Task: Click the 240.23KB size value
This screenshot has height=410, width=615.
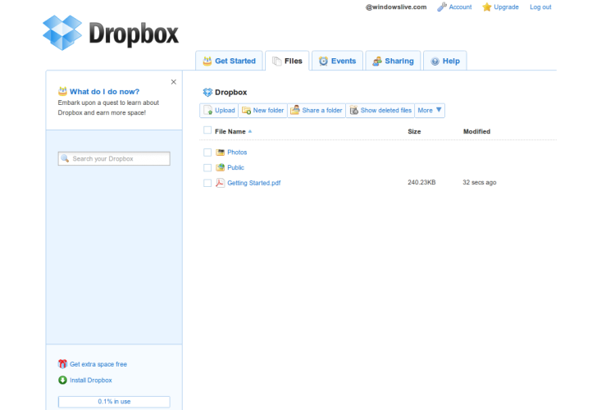Action: tap(421, 182)
